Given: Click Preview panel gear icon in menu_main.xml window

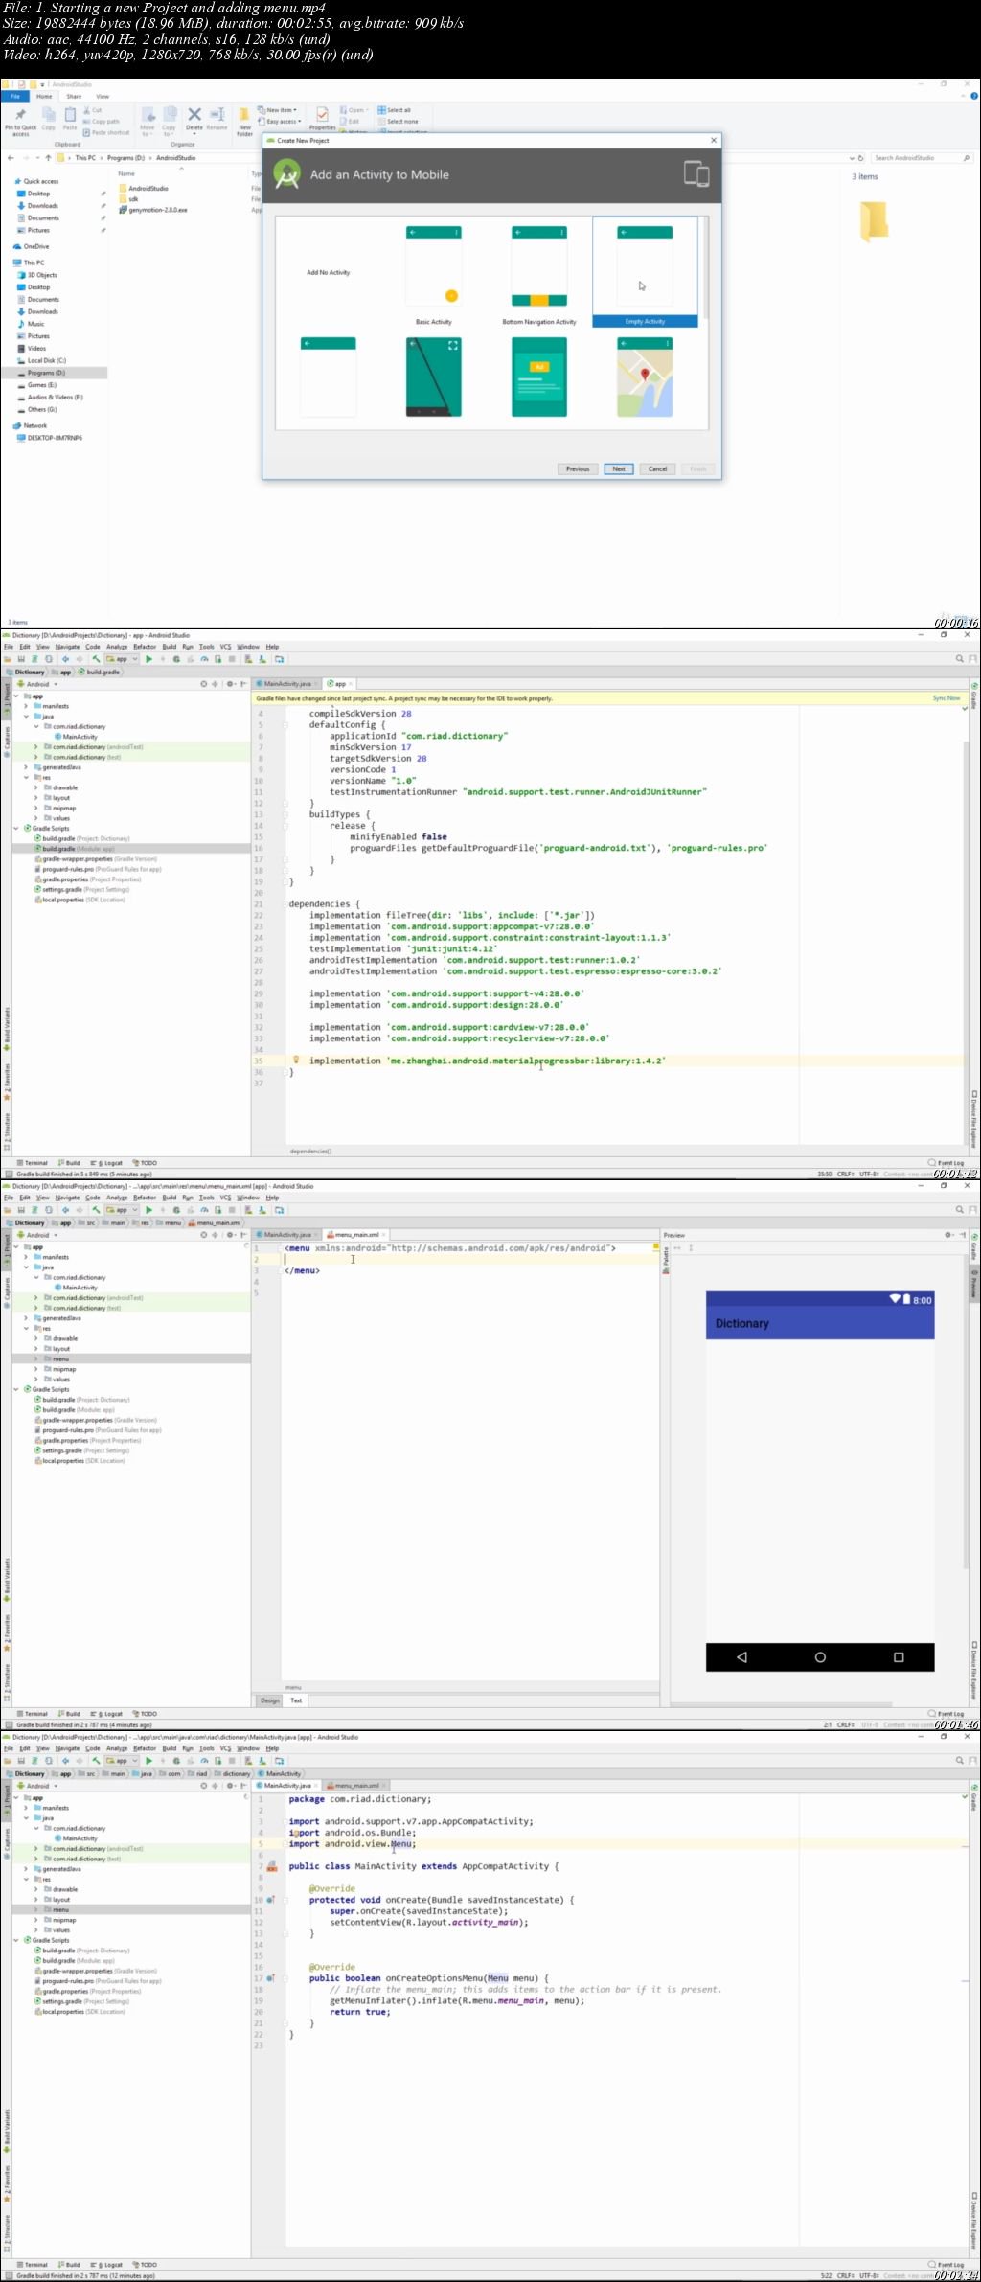Looking at the screenshot, I should pyautogui.click(x=948, y=1235).
